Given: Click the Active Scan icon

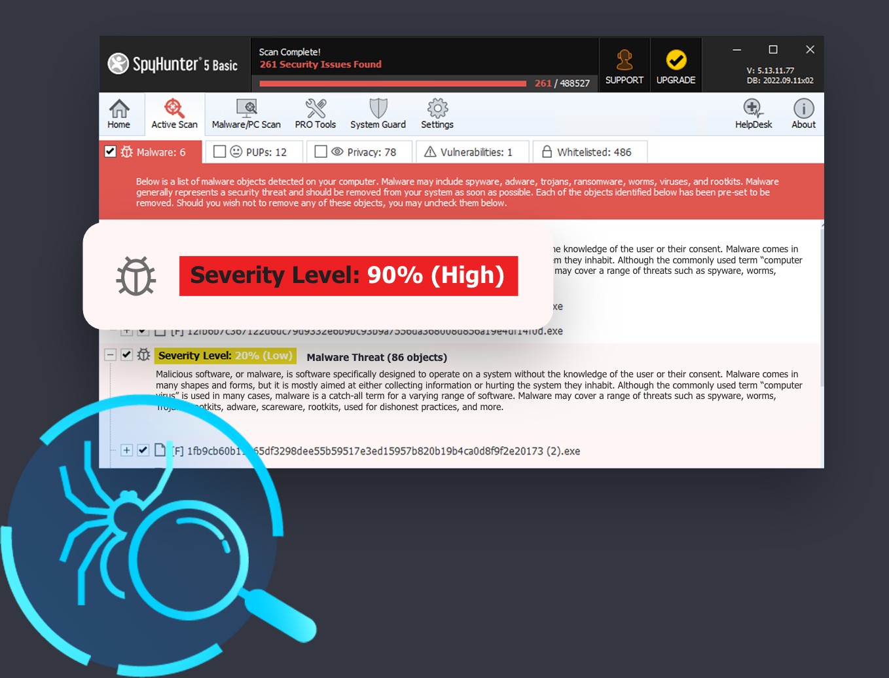Looking at the screenshot, I should 173,113.
